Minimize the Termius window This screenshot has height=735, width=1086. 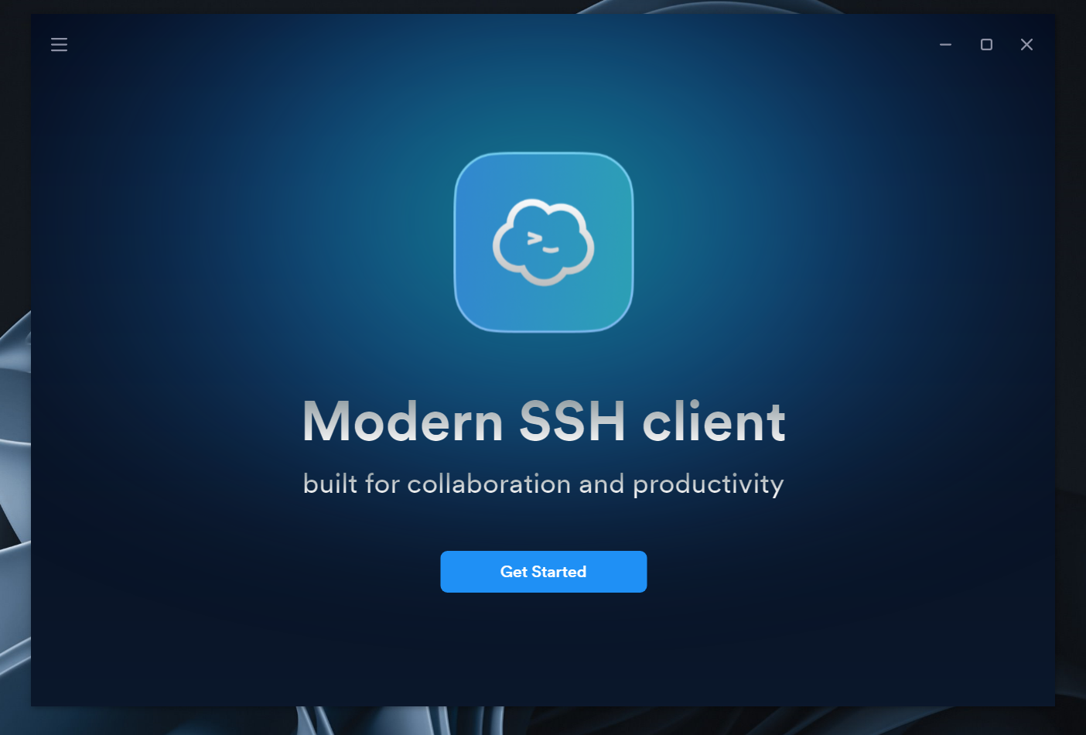(x=945, y=45)
